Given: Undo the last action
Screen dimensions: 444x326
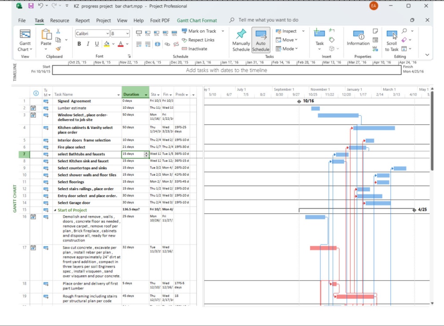Looking at the screenshot, I should [x=41, y=6].
